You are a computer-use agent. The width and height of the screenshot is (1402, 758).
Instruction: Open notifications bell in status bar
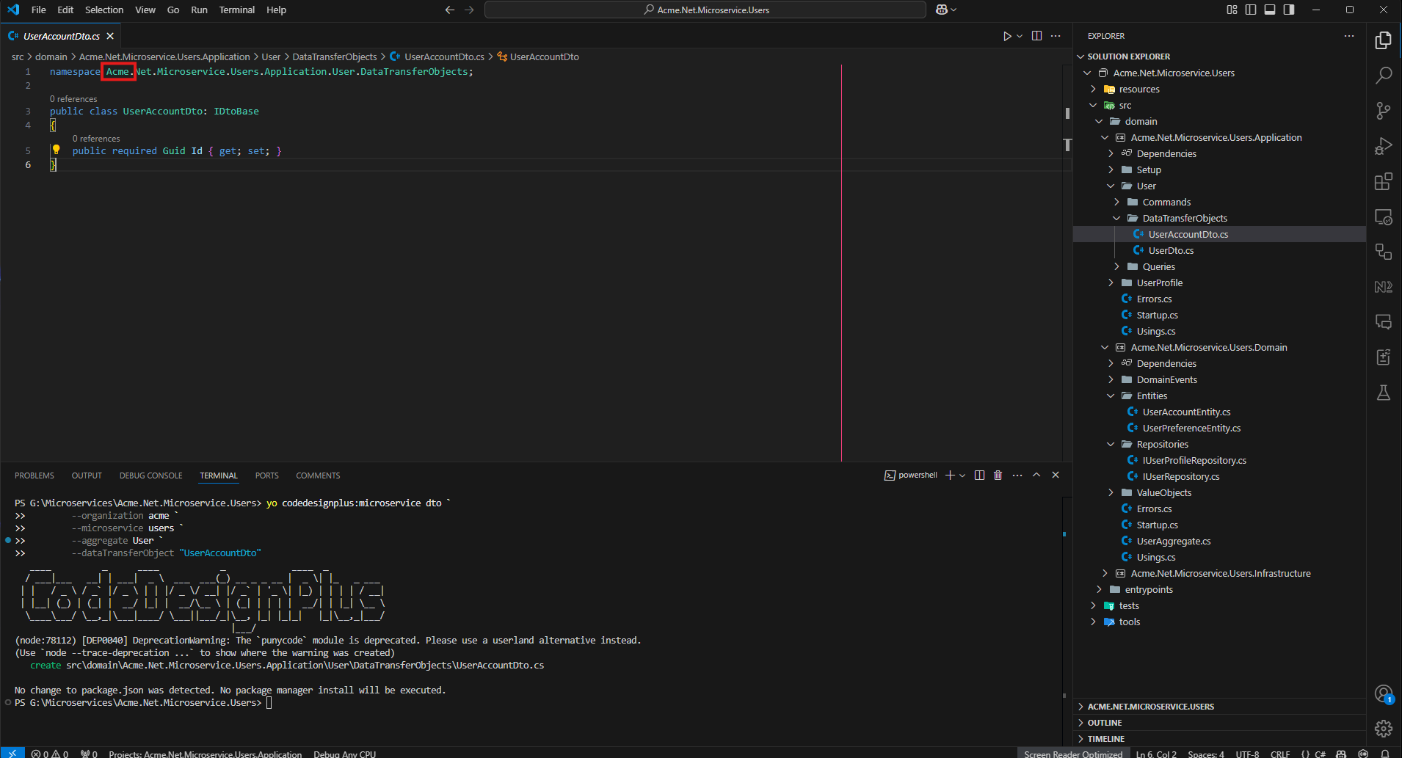pos(1384,754)
